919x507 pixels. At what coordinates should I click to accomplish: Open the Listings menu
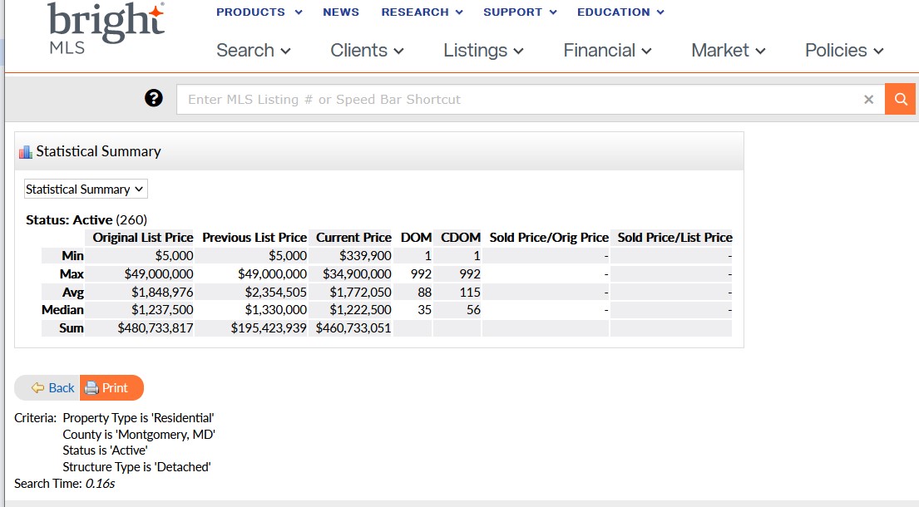tap(483, 51)
